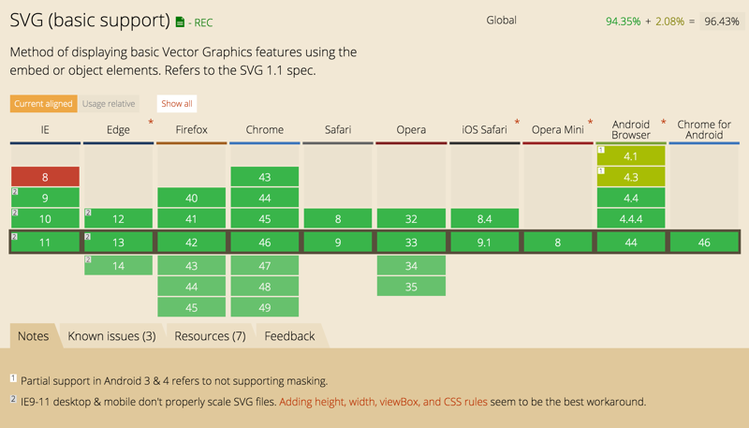Click the note 1 marker on Android 4.1
The height and width of the screenshot is (428, 749).
pos(601,150)
